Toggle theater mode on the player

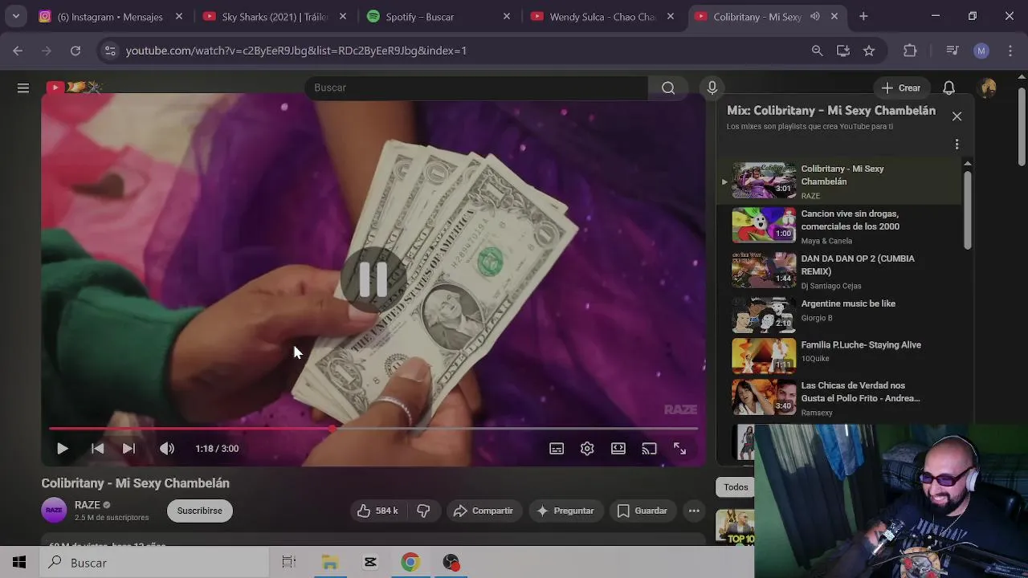point(618,449)
